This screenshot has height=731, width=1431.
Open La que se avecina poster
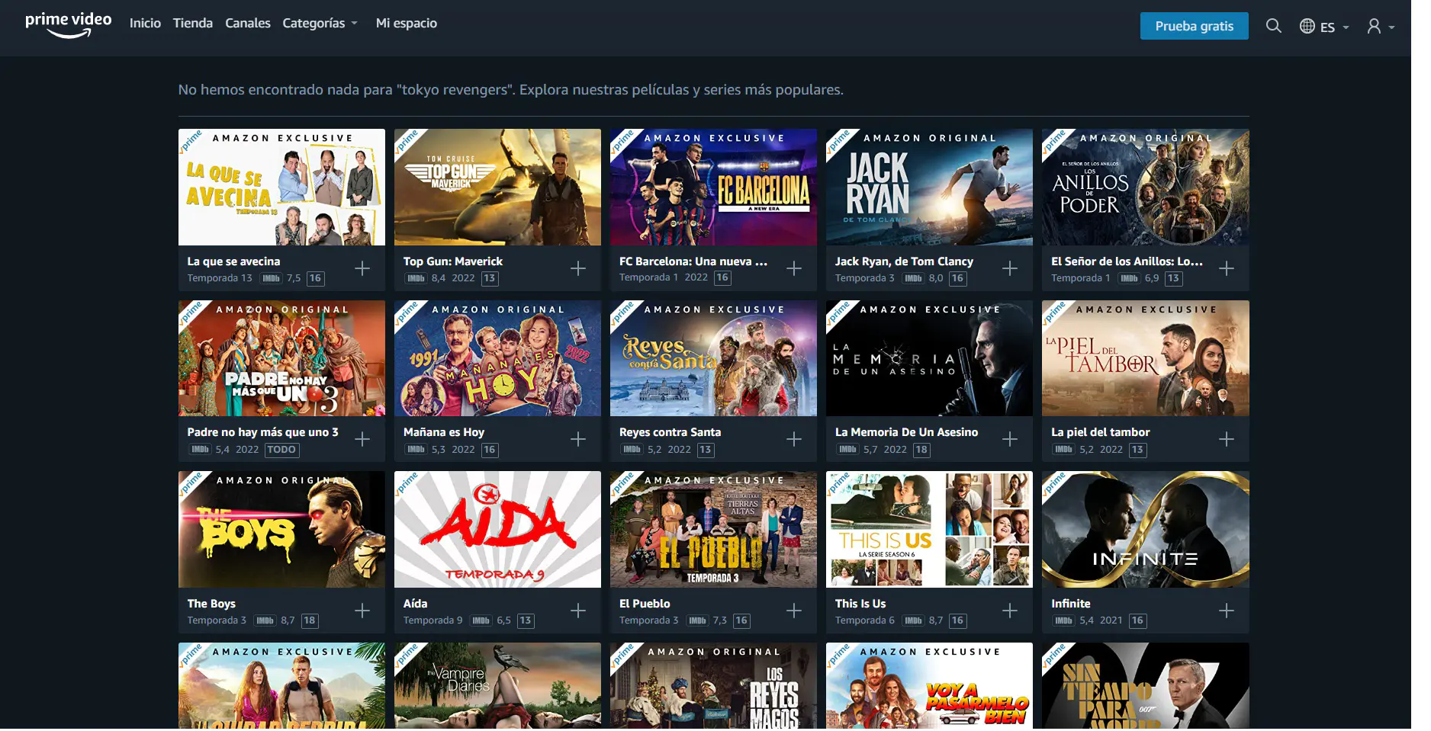pos(281,187)
